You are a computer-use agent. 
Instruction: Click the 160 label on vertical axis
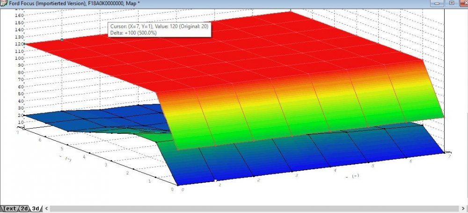(x=19, y=15)
